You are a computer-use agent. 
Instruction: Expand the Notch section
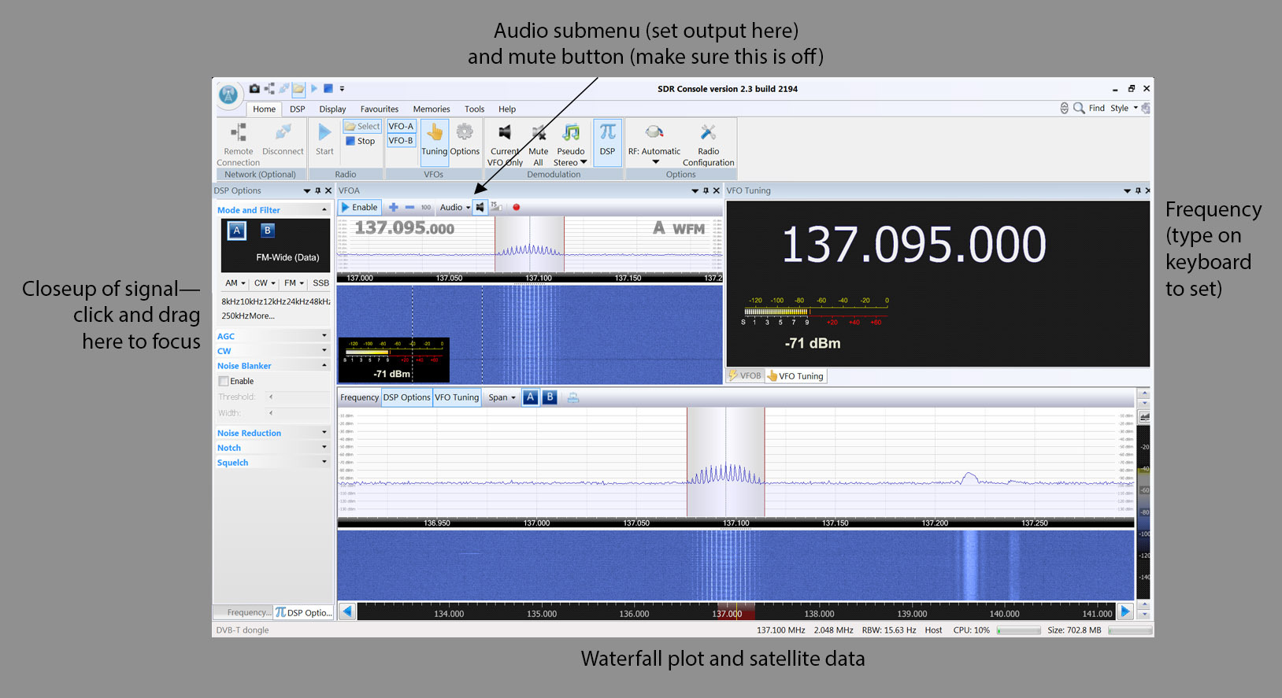(272, 448)
